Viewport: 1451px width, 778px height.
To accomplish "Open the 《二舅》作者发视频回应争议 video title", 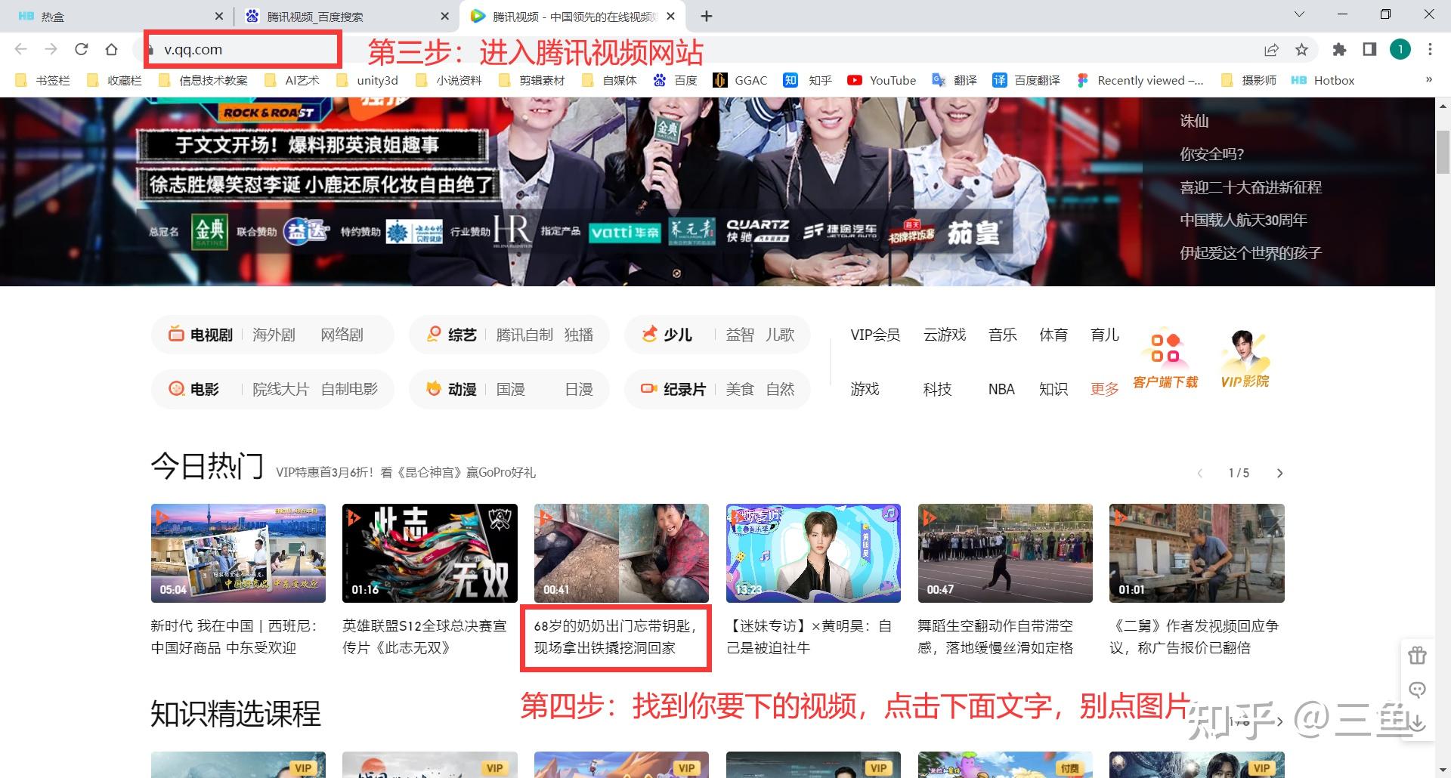I will (x=1193, y=637).
